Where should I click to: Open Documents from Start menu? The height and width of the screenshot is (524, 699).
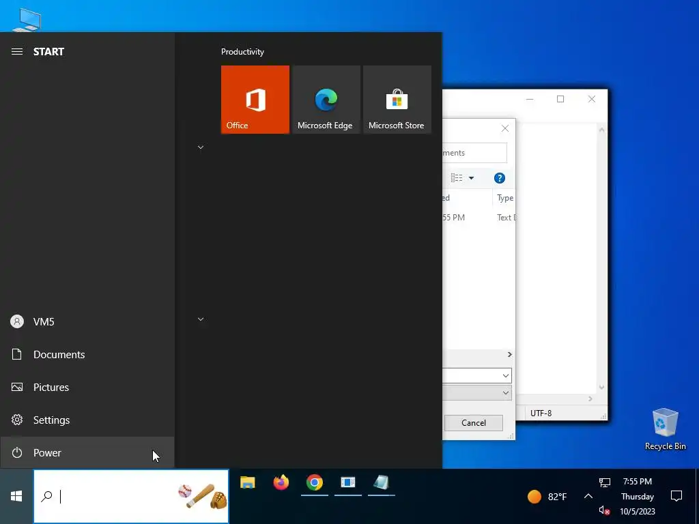[x=87, y=355]
